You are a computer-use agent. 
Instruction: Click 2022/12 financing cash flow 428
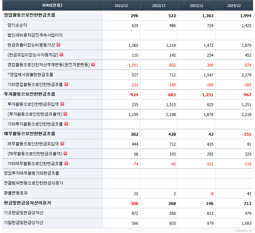tap(172, 134)
